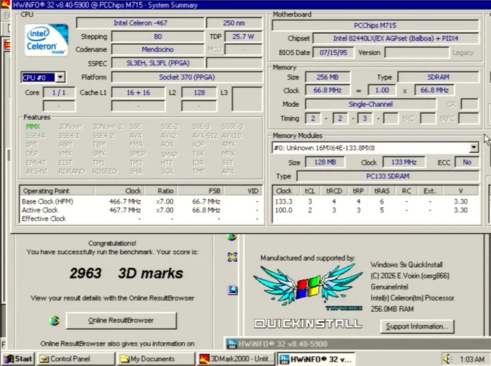The width and height of the screenshot is (491, 366).
Task: Click the module size 128 MB field
Action: coord(325,162)
